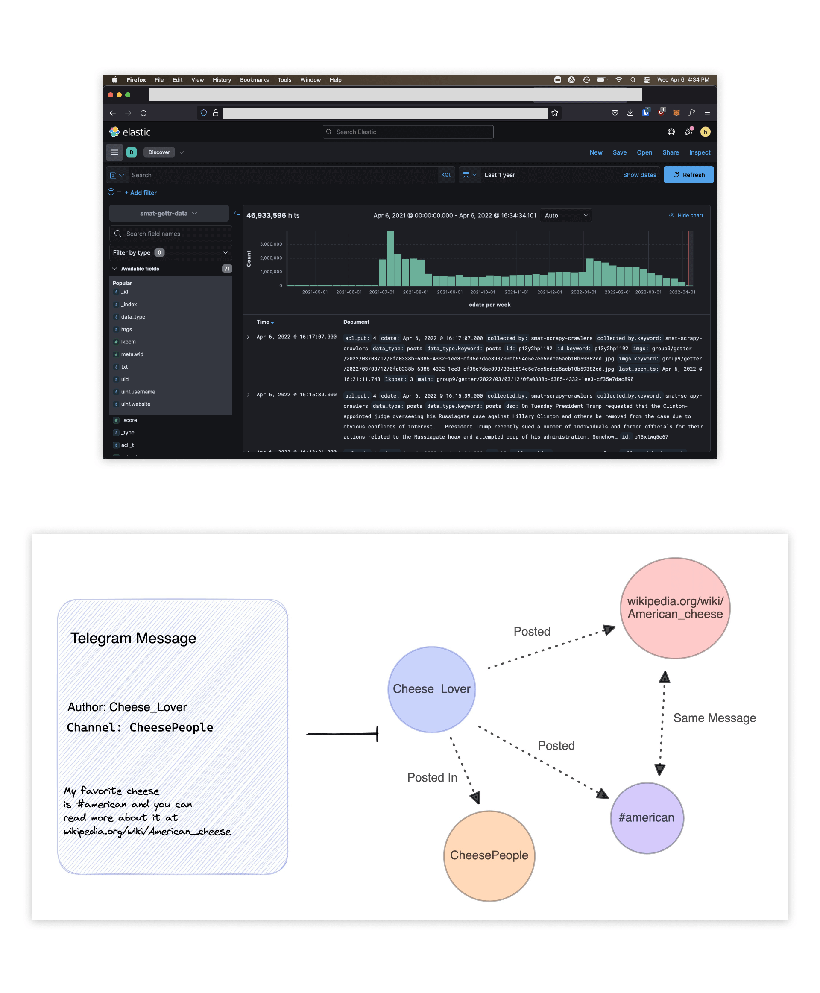Open the chevron next to Discover breadcrumb
This screenshot has height=993, width=820.
point(182,152)
